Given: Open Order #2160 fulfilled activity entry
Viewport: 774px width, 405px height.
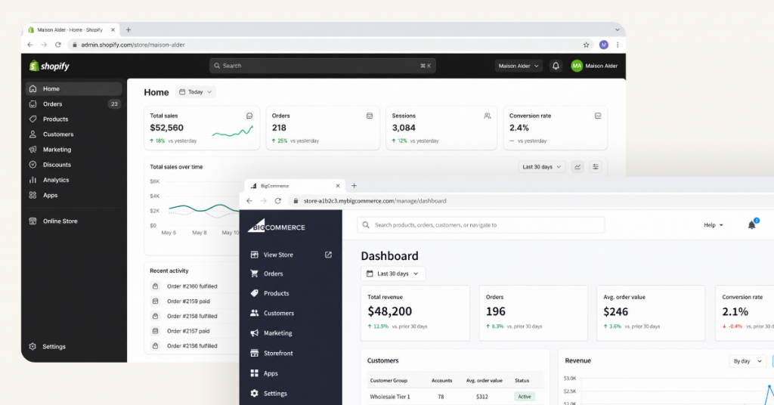Looking at the screenshot, I should pyautogui.click(x=192, y=286).
